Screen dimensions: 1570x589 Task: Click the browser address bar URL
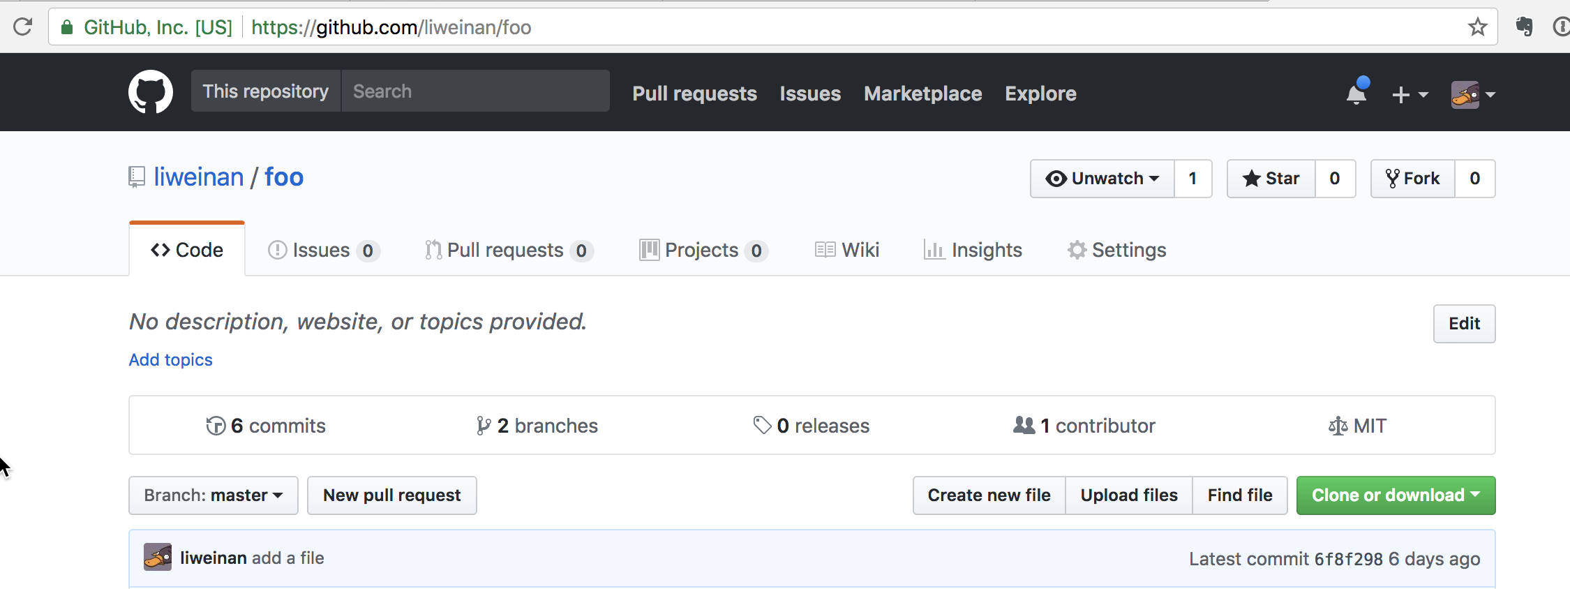[391, 27]
